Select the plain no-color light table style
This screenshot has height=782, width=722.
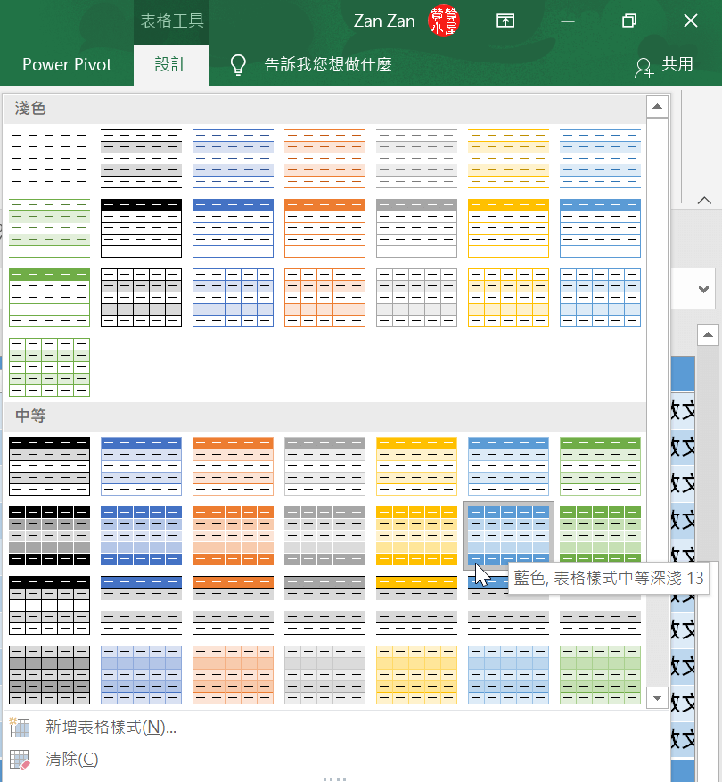49,159
